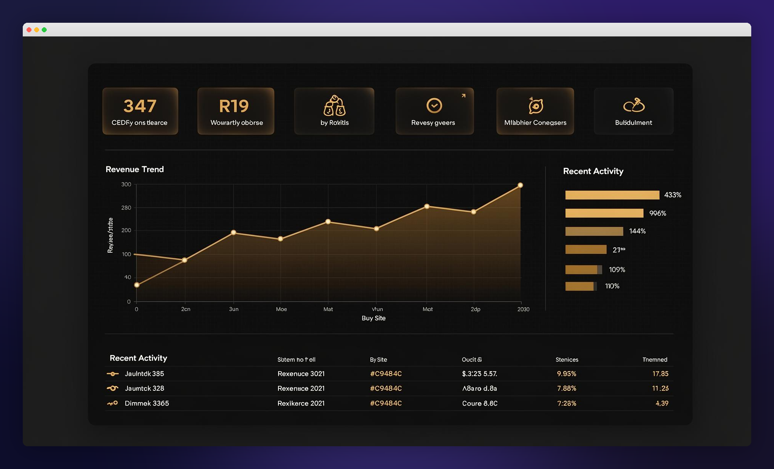This screenshot has width=774, height=469.
Task: Select the Jaumtck 328 row name
Action: pyautogui.click(x=145, y=388)
